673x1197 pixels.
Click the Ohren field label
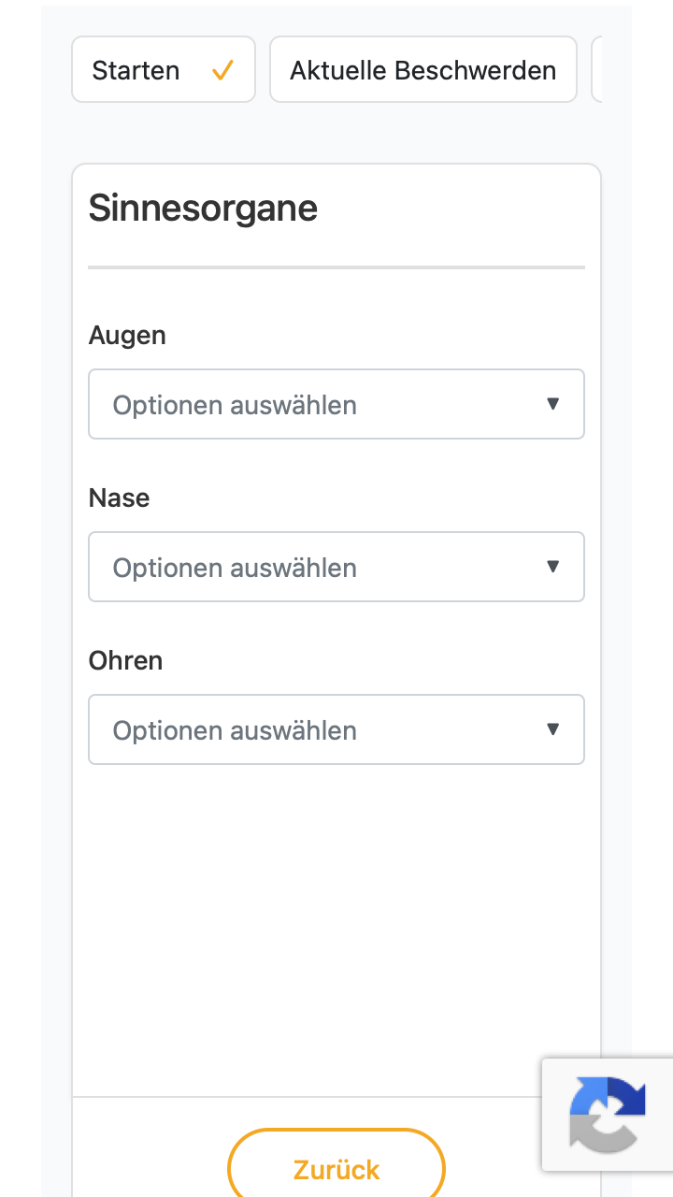(125, 660)
